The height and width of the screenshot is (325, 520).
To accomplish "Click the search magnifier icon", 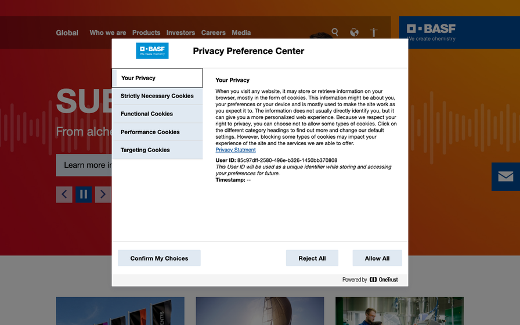I will tap(335, 32).
